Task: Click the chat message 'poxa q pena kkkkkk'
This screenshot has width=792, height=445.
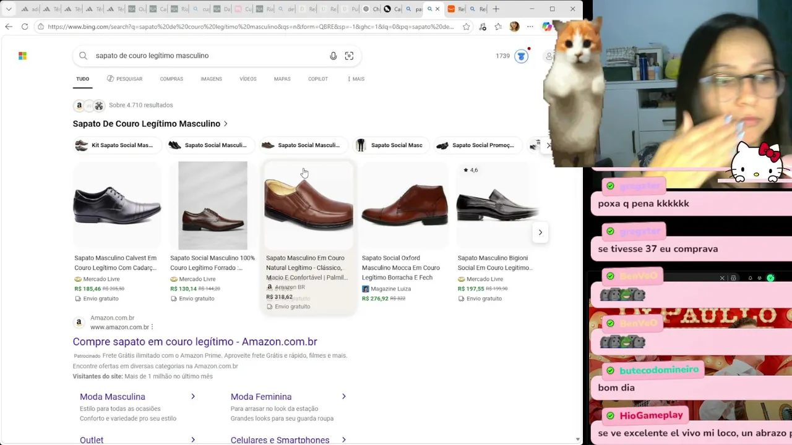Action: coord(643,203)
